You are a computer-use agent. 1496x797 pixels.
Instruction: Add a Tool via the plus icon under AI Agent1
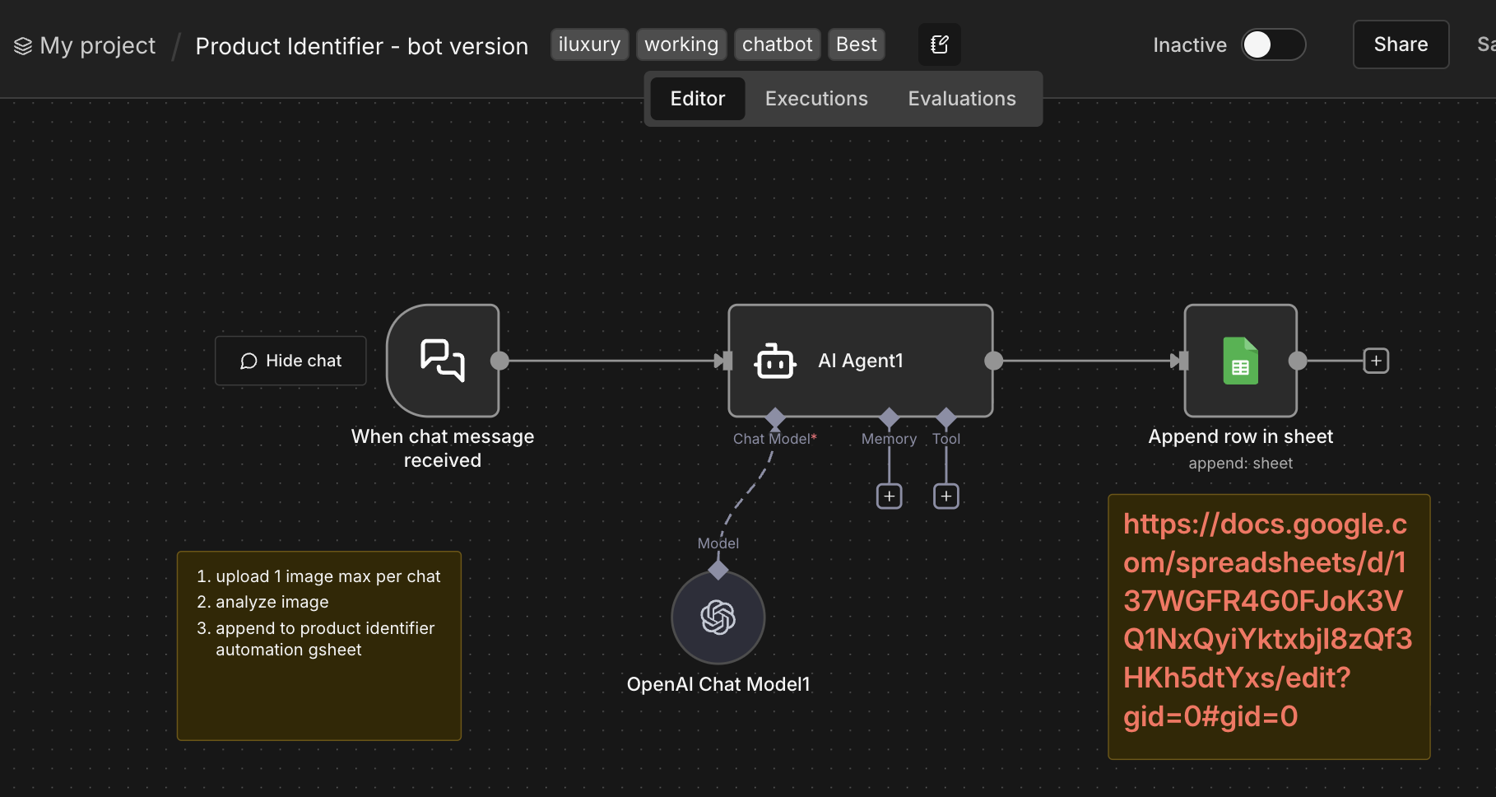click(945, 496)
